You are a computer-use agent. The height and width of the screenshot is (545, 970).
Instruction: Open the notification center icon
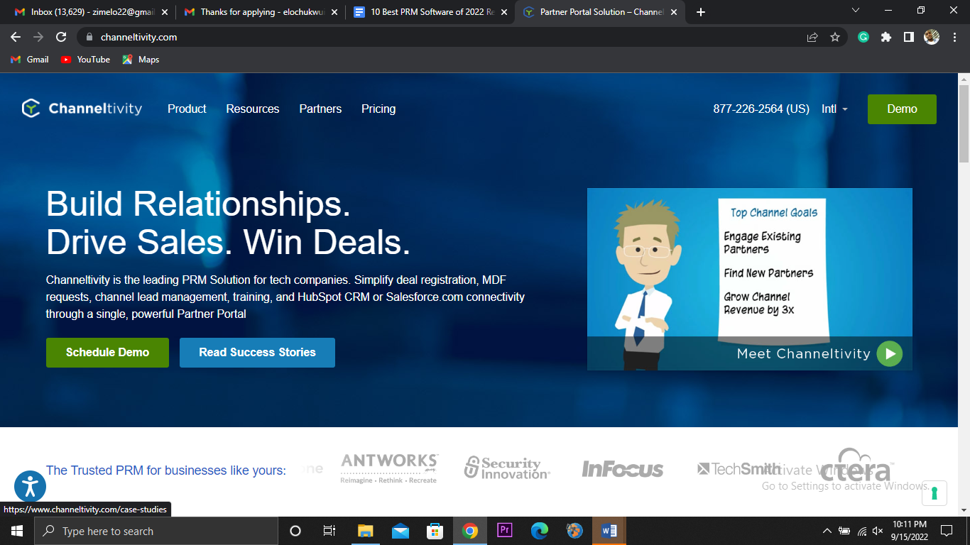(x=946, y=531)
